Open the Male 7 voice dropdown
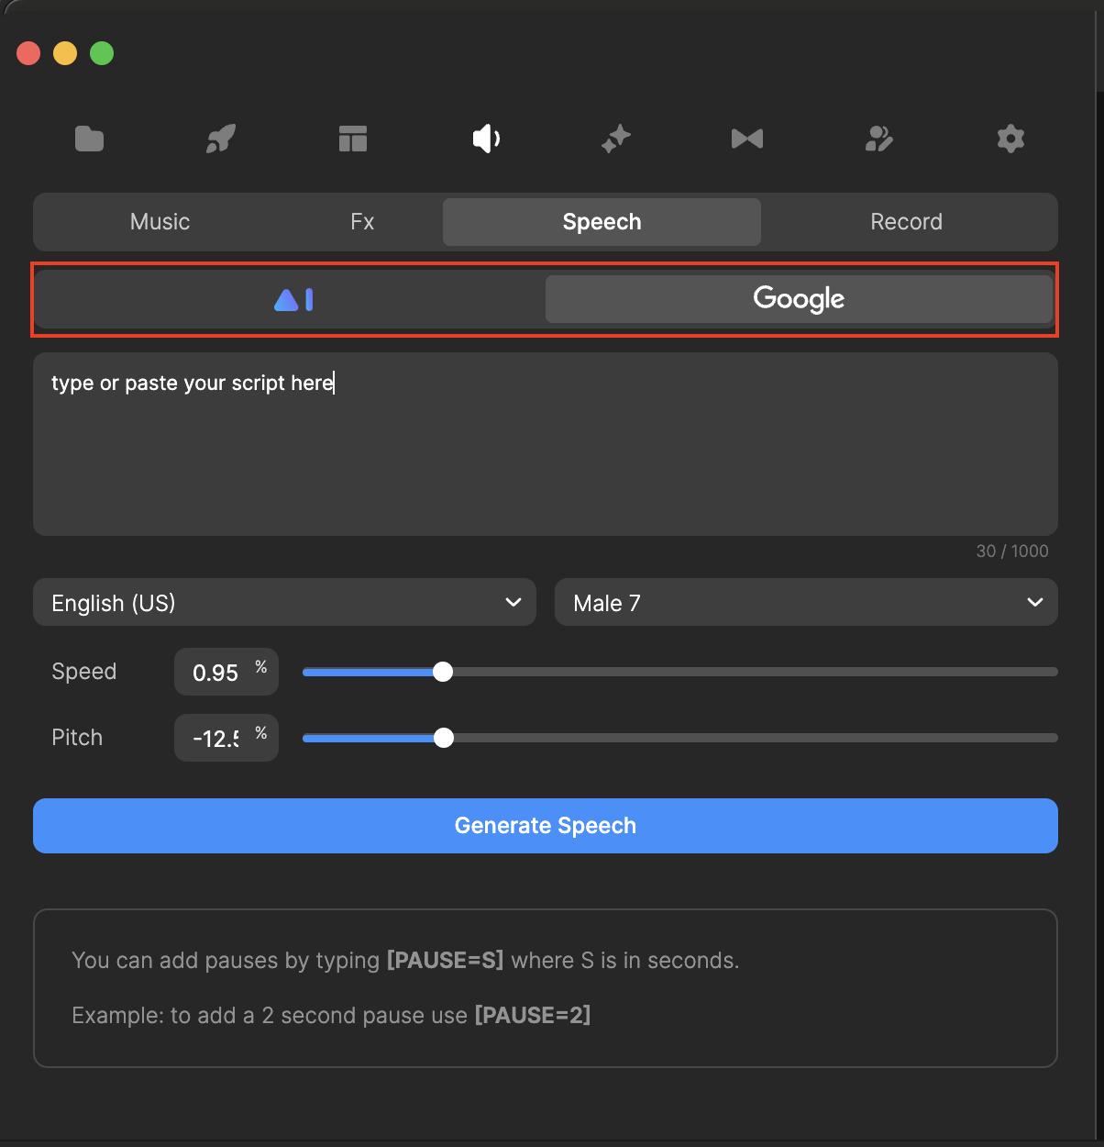 coord(805,602)
